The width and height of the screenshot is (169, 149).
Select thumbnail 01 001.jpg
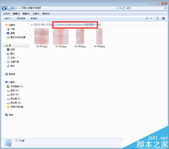[x=42, y=36]
